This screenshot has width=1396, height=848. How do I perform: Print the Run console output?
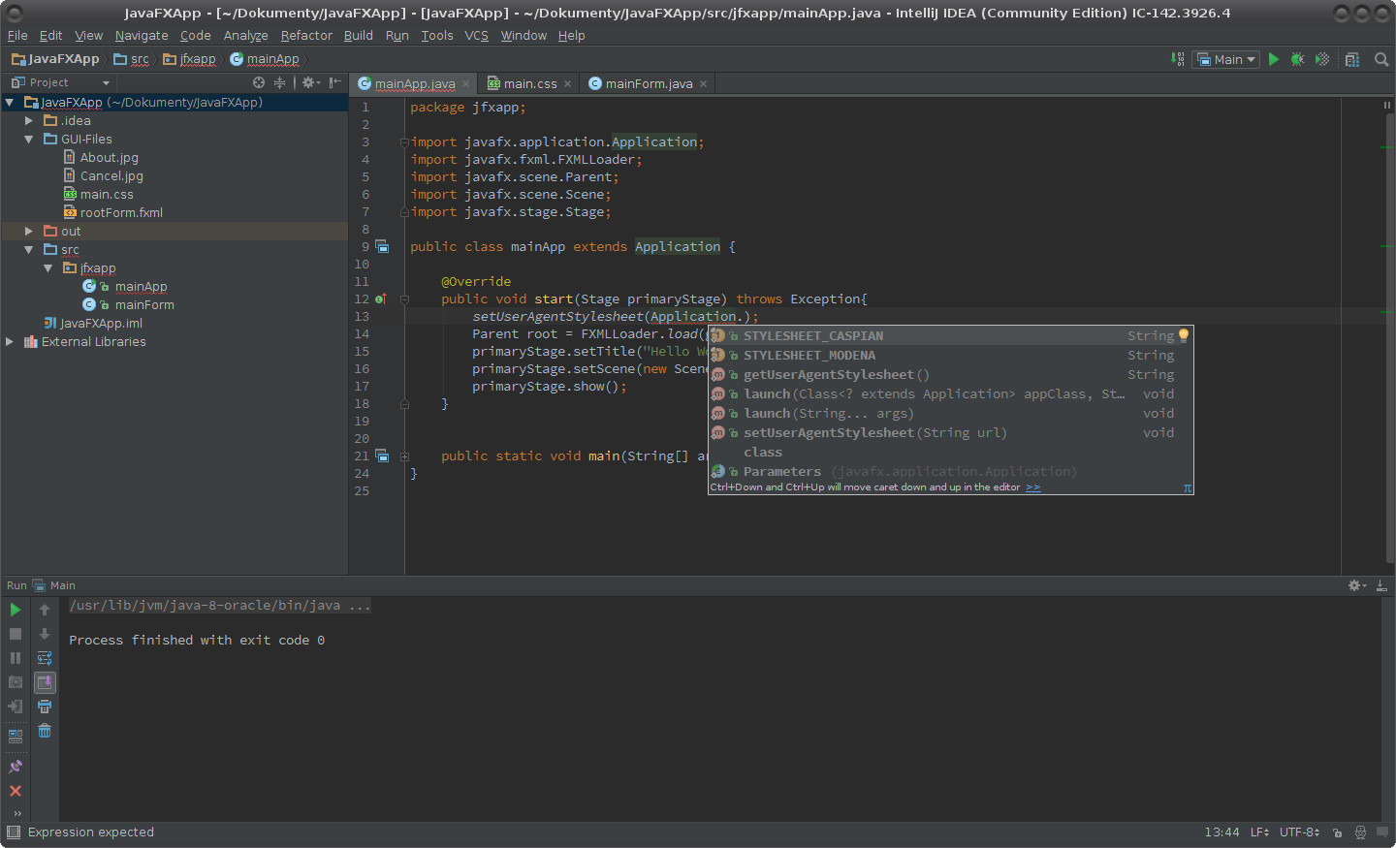click(x=45, y=707)
